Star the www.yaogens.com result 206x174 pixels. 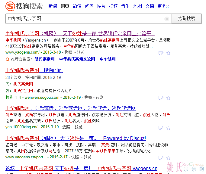point(168,53)
